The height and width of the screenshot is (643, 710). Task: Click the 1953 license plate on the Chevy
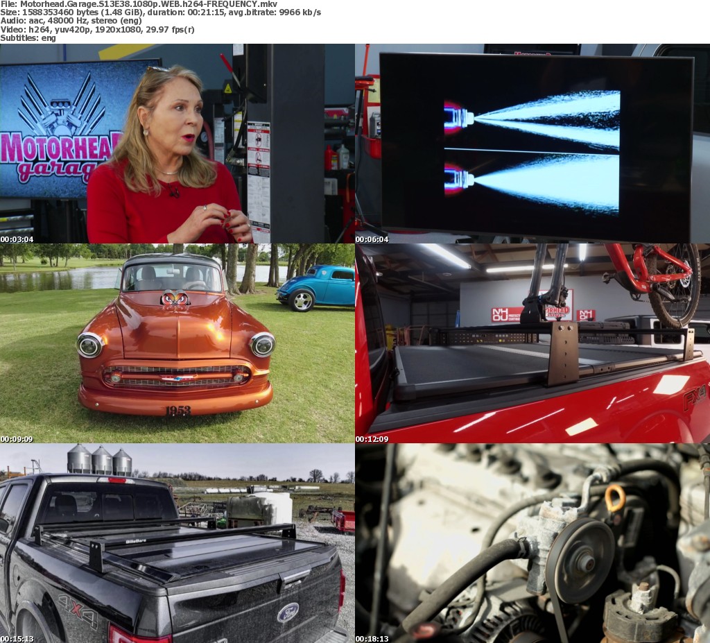(177, 411)
